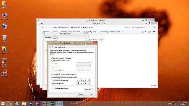The height and width of the screenshot is (106, 189).
Task: Select the PhotoScape desktop shortcut
Action: pos(4,73)
